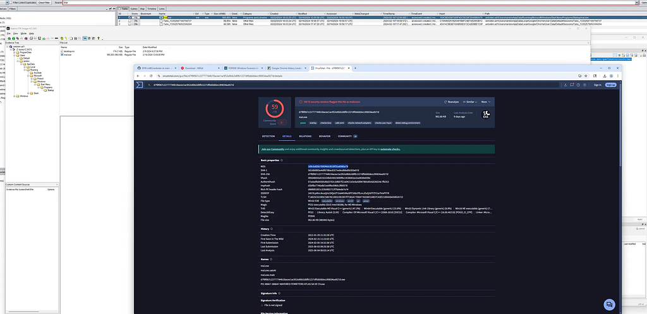Open the chat bubble widget

609,305
